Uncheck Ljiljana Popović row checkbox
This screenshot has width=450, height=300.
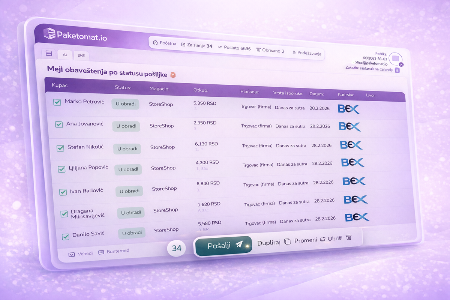62,169
